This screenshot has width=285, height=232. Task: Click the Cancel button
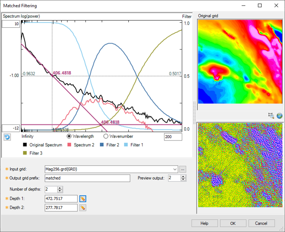[x=261, y=223]
